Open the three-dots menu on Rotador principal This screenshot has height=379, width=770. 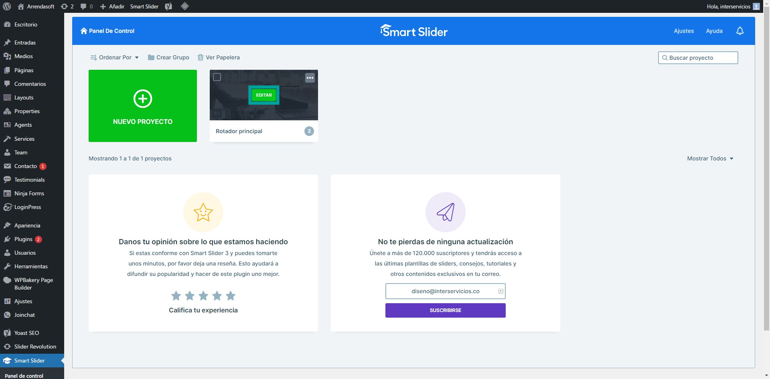coord(310,78)
